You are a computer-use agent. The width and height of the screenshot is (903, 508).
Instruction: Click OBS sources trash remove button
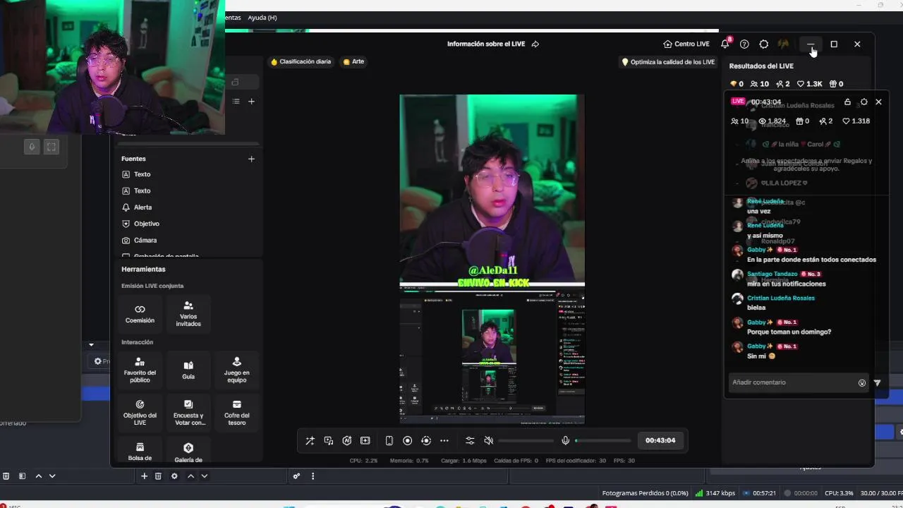158,476
